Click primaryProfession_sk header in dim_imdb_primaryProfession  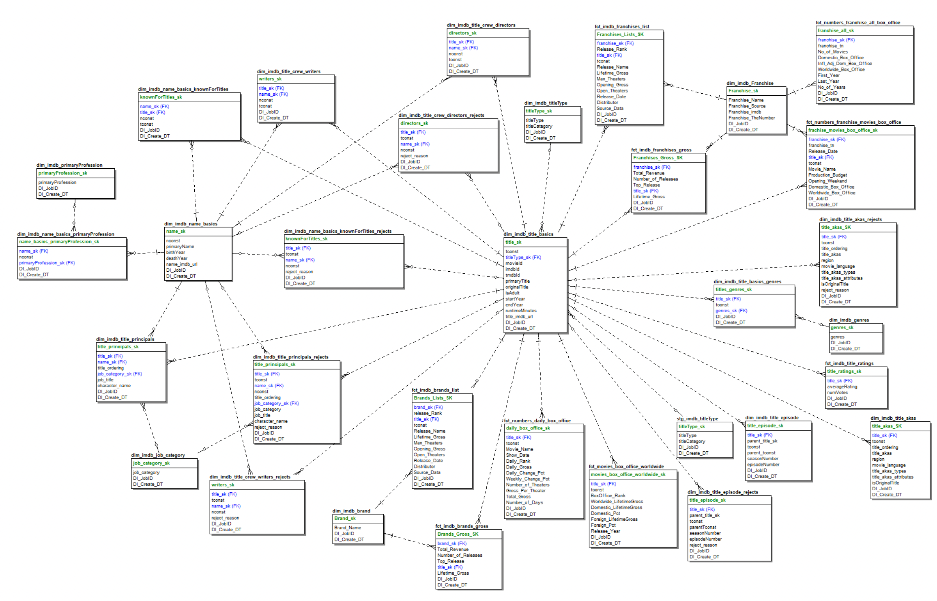62,173
